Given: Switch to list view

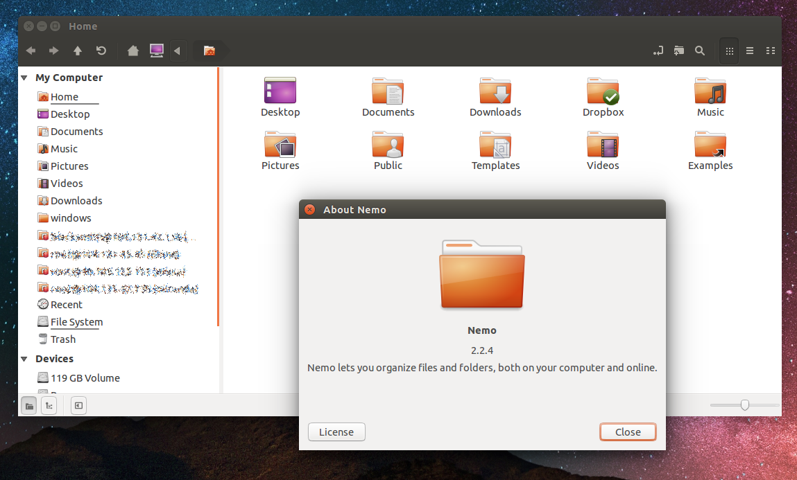Looking at the screenshot, I should pos(750,51).
